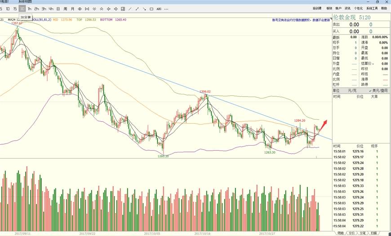
Task: Open more tools via ellipsis button
Action: tap(166, 9)
